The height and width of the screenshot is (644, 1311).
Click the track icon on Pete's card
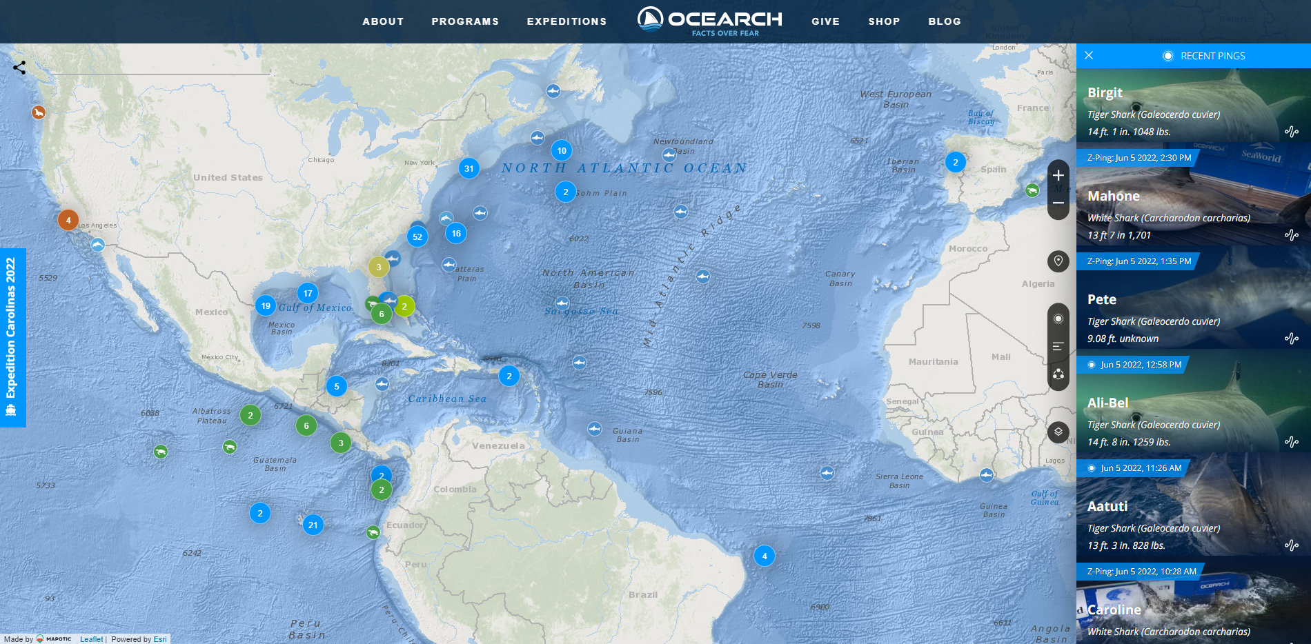click(1291, 339)
